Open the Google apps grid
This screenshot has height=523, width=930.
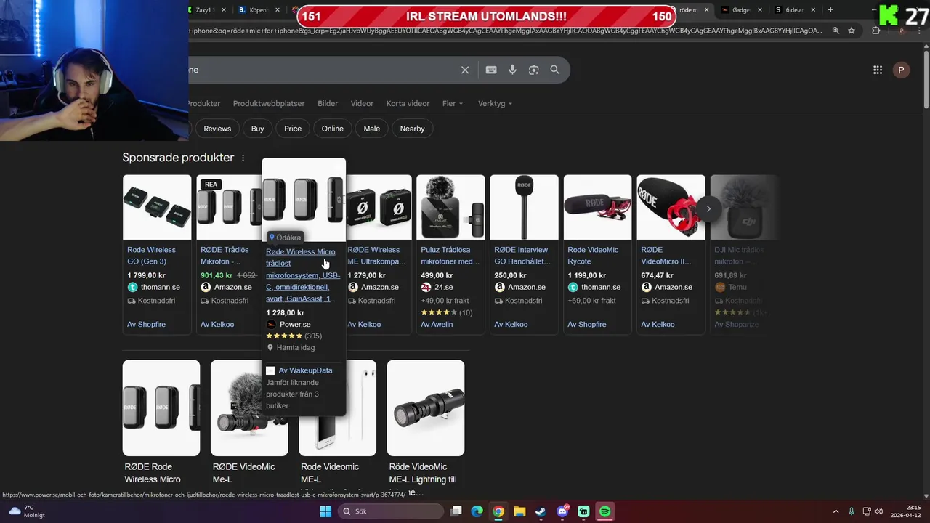[x=878, y=70]
